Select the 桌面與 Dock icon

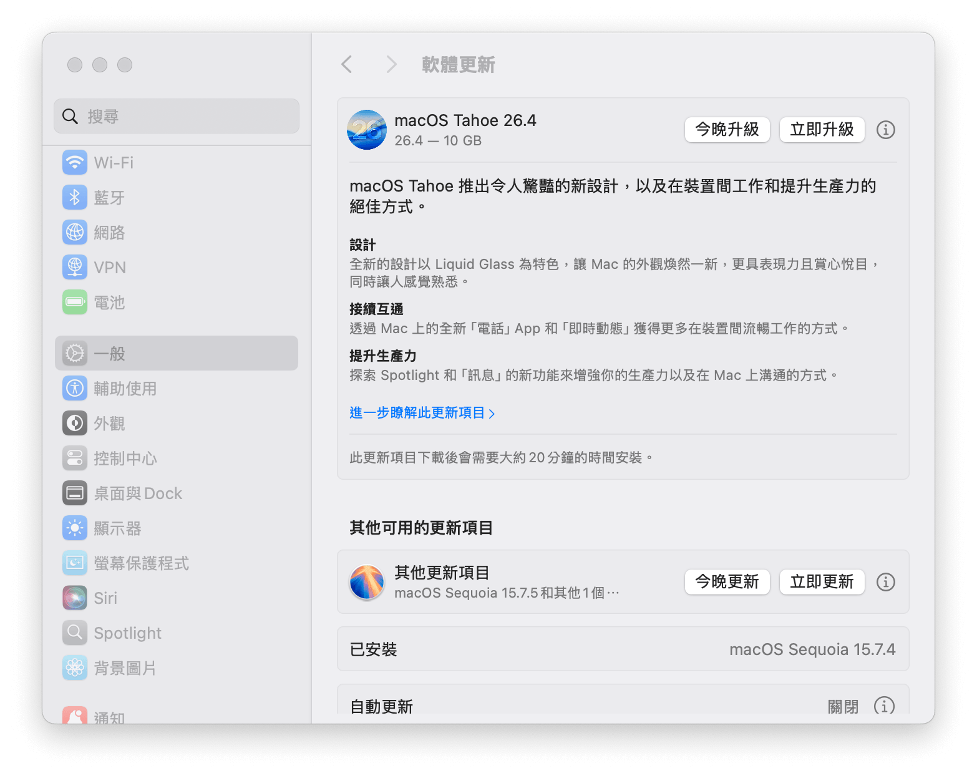tap(75, 493)
